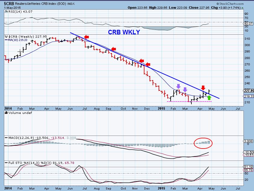
Task: Click the 310 price axis label
Action: pos(247,39)
